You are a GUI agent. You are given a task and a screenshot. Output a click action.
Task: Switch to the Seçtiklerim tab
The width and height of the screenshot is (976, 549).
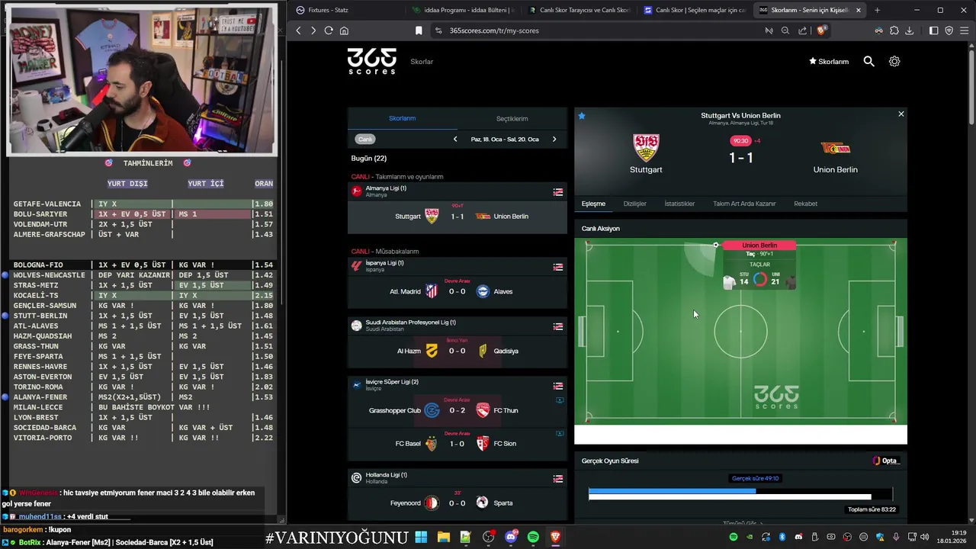512,118
